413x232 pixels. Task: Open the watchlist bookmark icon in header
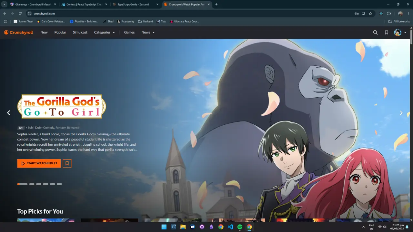pyautogui.click(x=387, y=32)
